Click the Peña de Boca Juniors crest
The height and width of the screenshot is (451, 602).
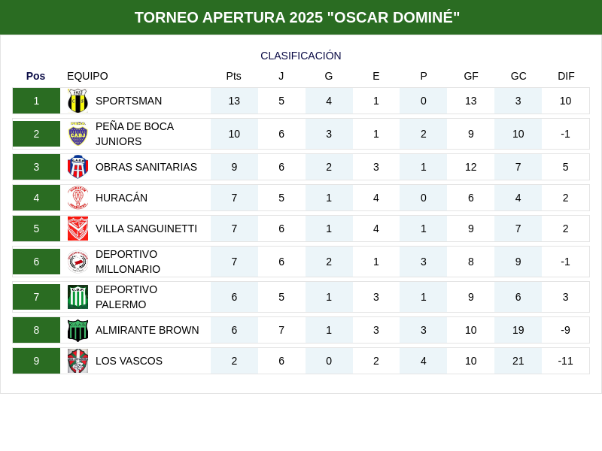pos(78,134)
